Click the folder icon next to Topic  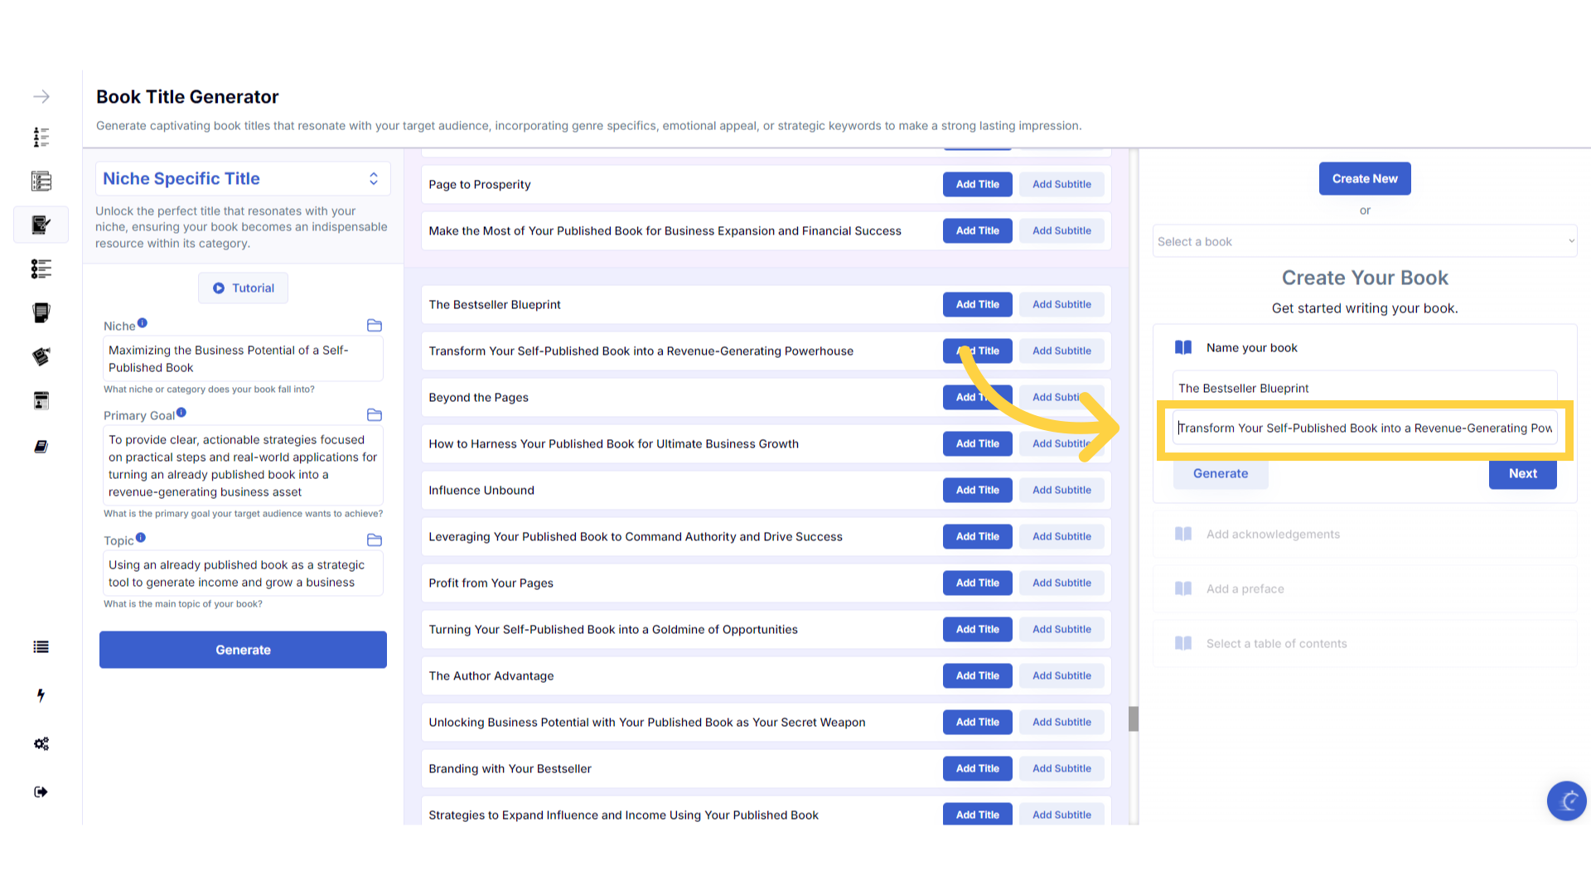[375, 540]
